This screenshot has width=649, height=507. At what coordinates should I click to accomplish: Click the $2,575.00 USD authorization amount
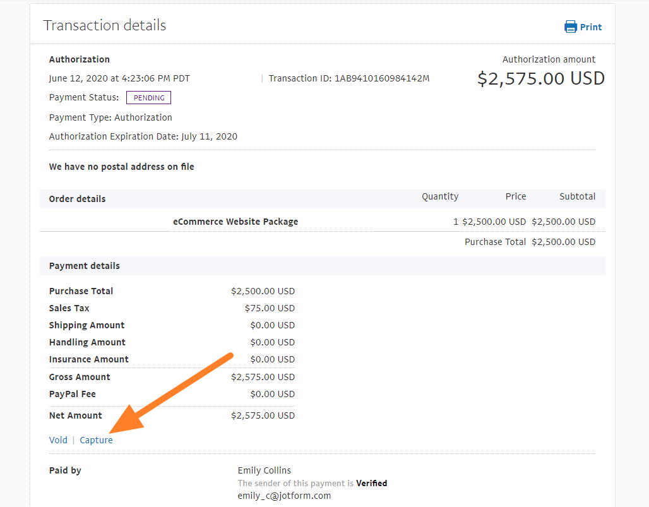pyautogui.click(x=540, y=78)
